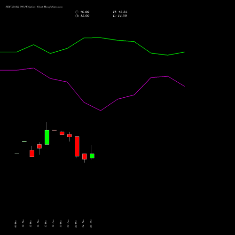Click the chart title text starting with HDFCBANK
Image resolution: width=235 pixels, height=235 pixels.
(34, 7)
